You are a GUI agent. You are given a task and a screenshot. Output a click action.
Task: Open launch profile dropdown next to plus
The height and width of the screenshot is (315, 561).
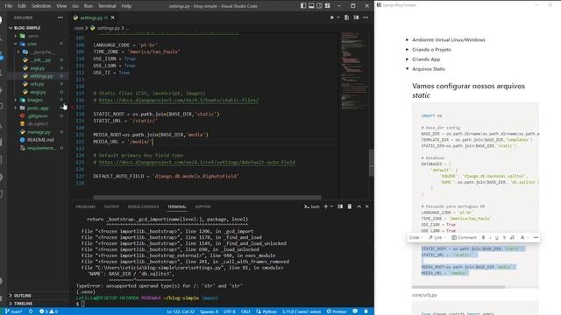tap(331, 206)
